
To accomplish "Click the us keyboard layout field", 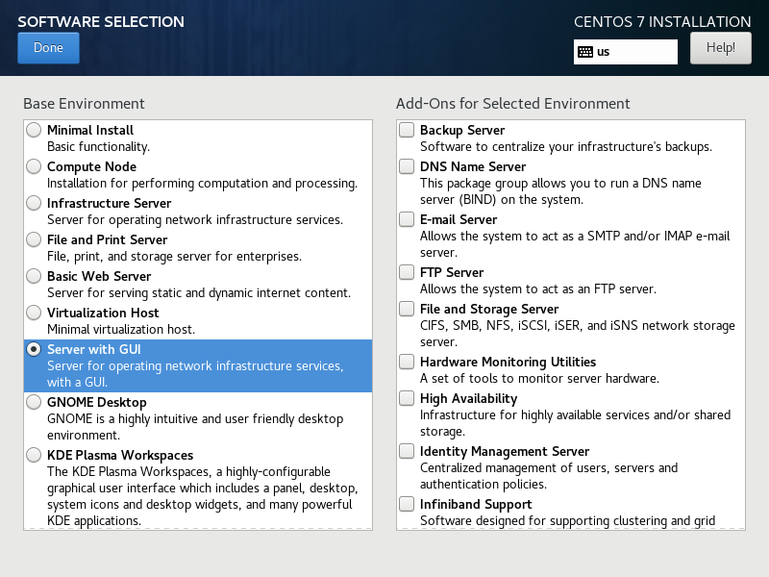I will point(634,52).
